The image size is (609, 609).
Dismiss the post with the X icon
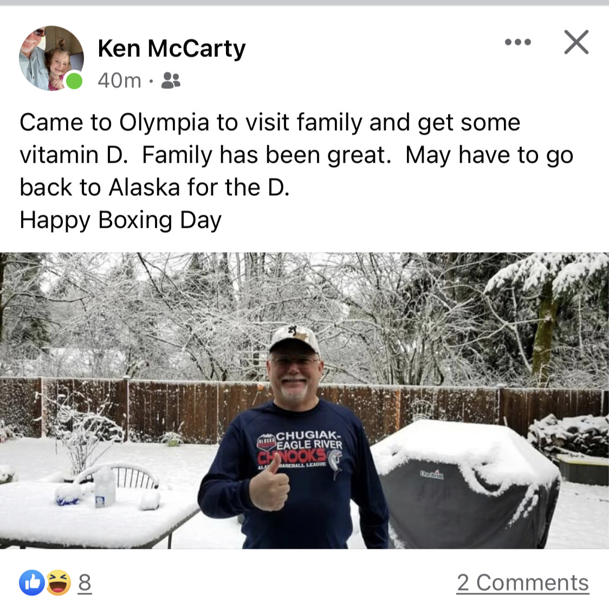[576, 42]
